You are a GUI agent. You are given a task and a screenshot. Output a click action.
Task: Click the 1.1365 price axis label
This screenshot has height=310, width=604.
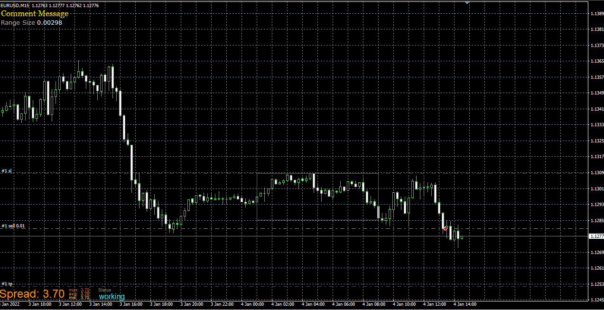(x=597, y=61)
